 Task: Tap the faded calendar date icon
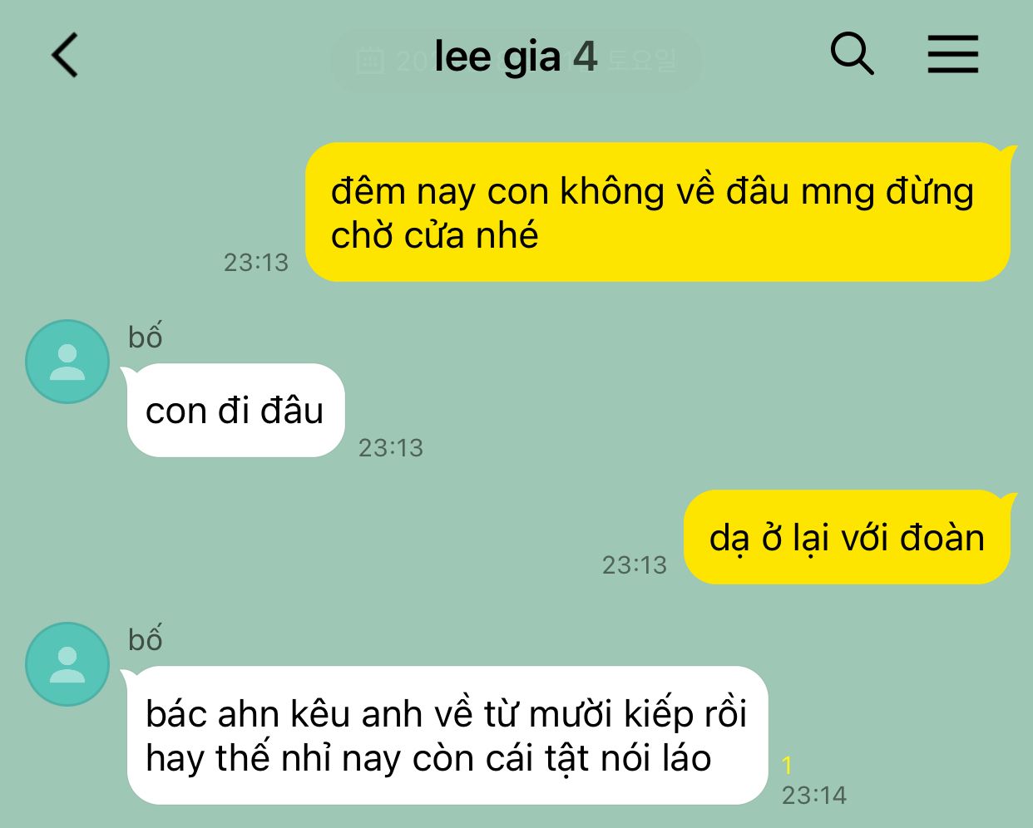coord(369,60)
